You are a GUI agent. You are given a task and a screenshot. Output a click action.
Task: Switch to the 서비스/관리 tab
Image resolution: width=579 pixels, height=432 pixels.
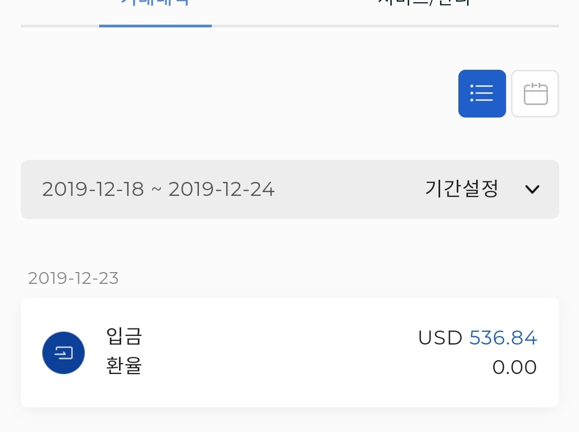click(x=424, y=4)
